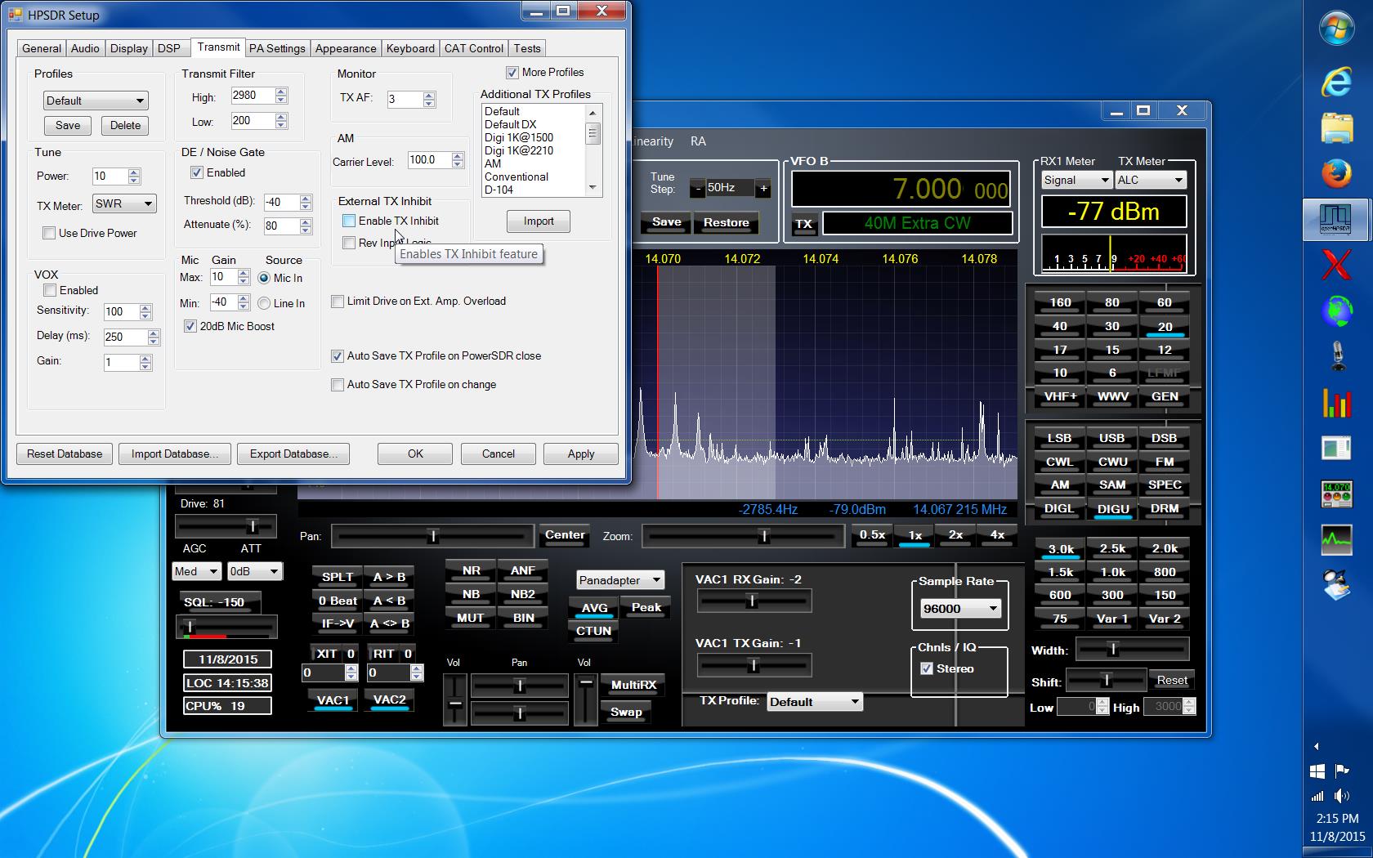The width and height of the screenshot is (1373, 858).
Task: Open the window-thumbnail taskbar app below the bar chart
Action: (x=1337, y=448)
